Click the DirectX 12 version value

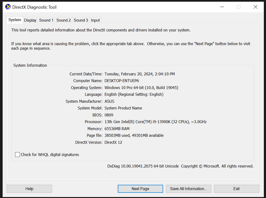[x=113, y=142]
